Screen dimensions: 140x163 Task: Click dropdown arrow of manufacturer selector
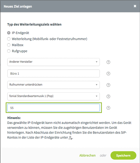click(97, 62)
